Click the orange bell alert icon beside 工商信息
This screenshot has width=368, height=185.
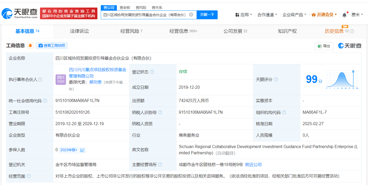[x=30, y=46]
